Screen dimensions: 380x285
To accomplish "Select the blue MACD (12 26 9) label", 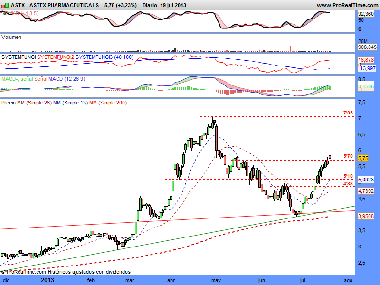I will [67, 79].
